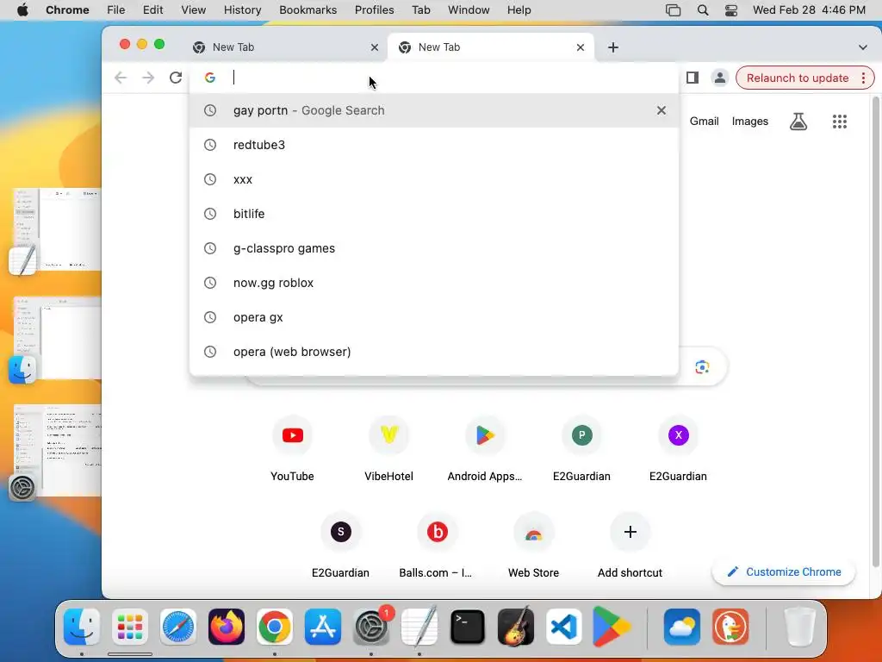The image size is (882, 662).
Task: Open the History menu
Action: (242, 10)
